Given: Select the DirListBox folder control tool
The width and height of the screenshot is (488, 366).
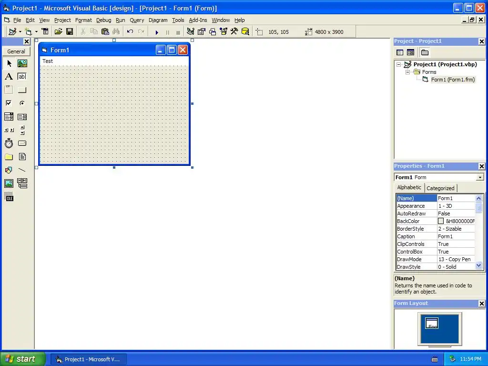Looking at the screenshot, I should pyautogui.click(x=9, y=156).
